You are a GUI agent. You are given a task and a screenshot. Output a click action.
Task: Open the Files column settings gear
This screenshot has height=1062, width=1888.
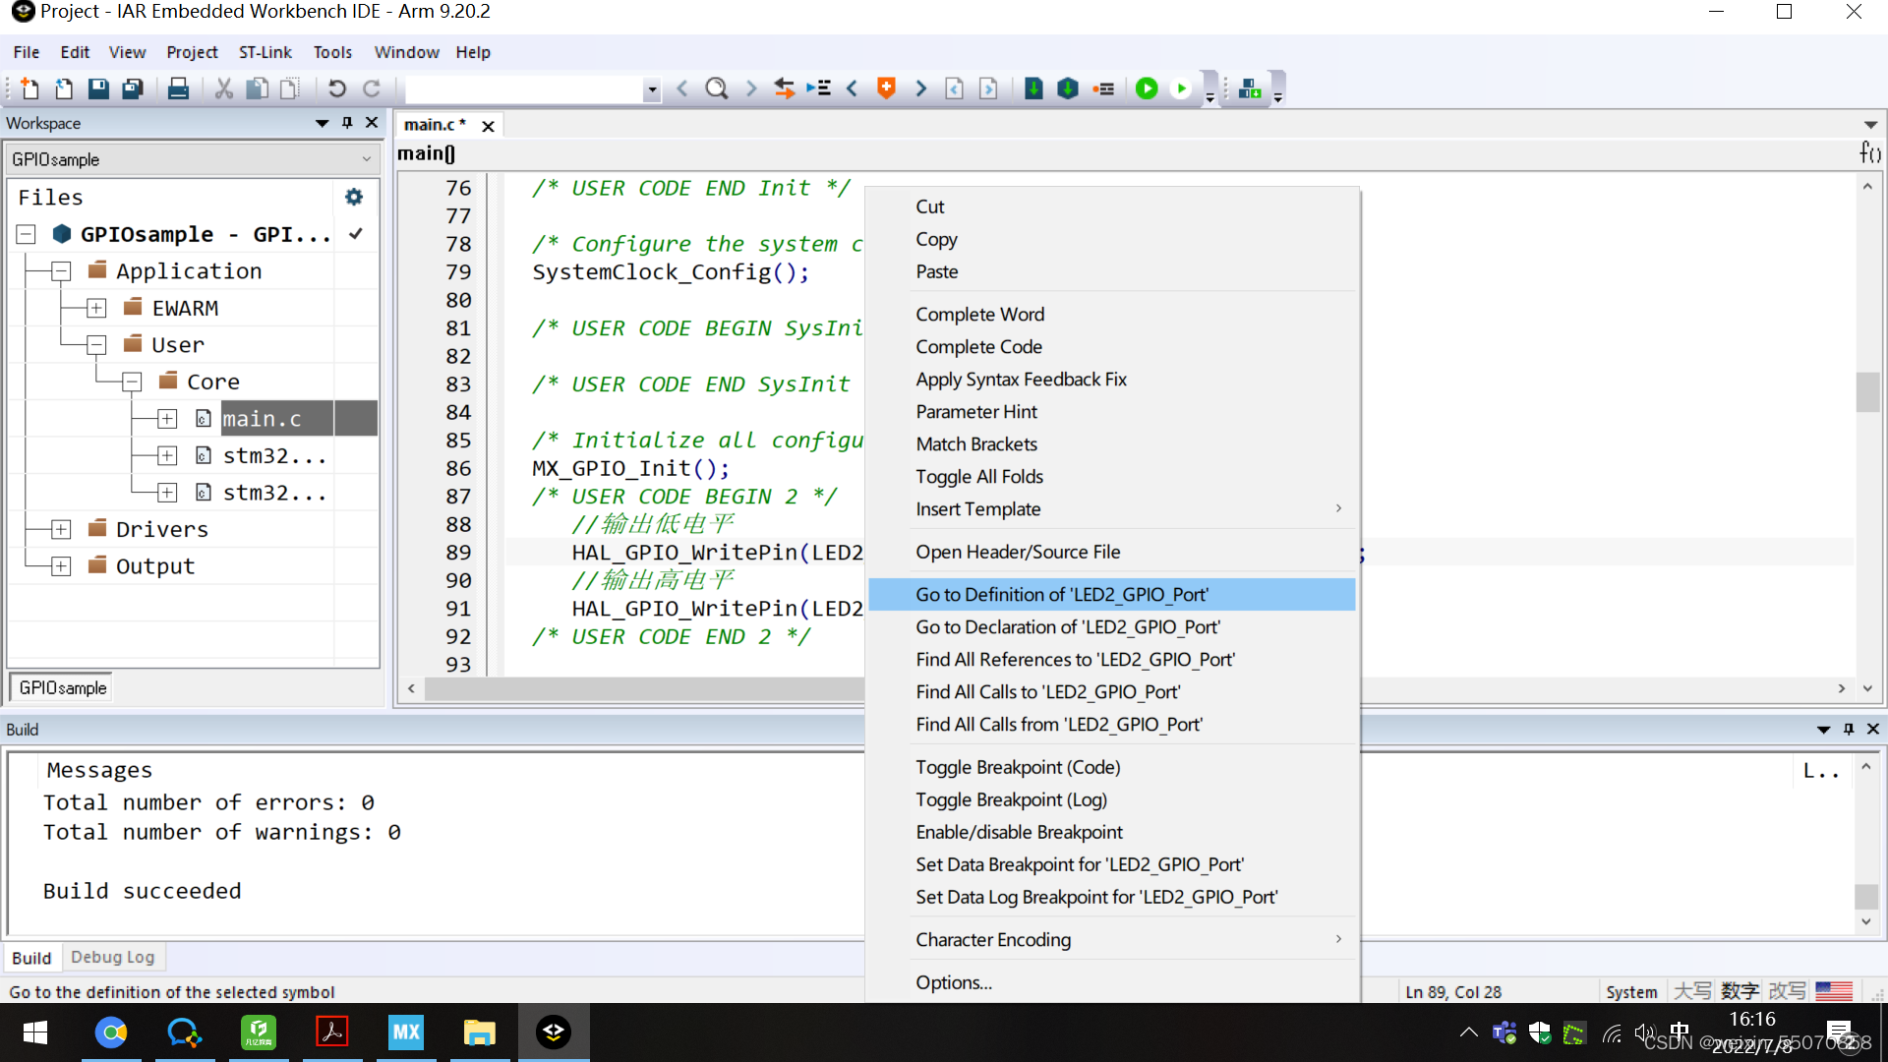click(354, 198)
